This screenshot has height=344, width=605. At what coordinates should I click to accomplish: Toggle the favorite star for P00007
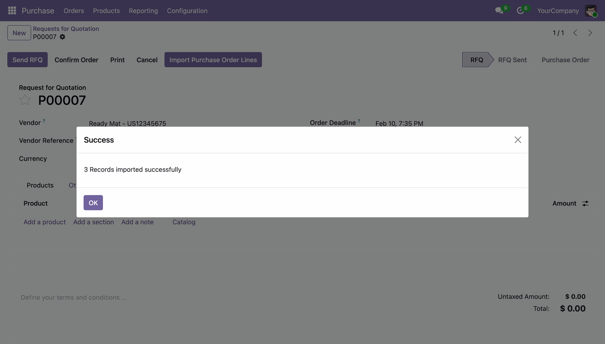[25, 100]
